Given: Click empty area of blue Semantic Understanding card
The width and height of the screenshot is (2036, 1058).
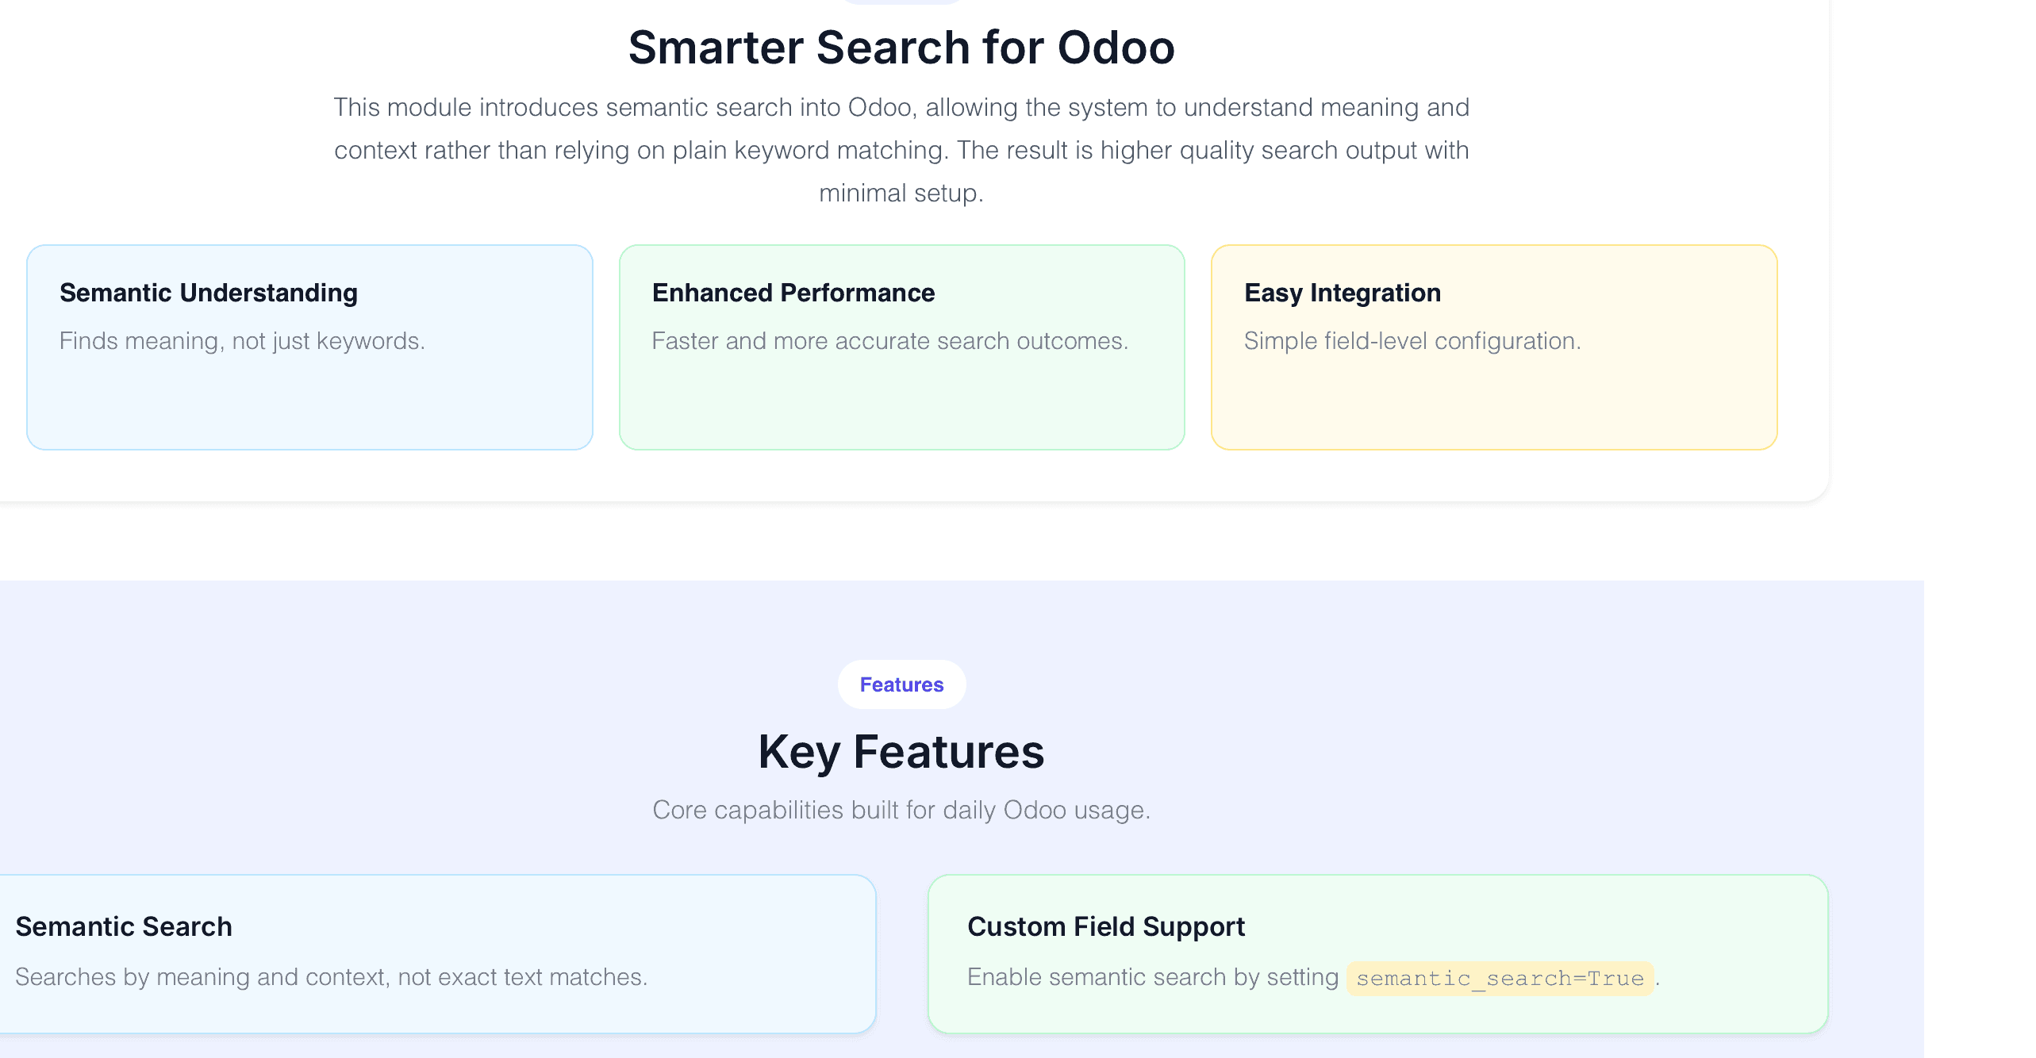Looking at the screenshot, I should 309,404.
